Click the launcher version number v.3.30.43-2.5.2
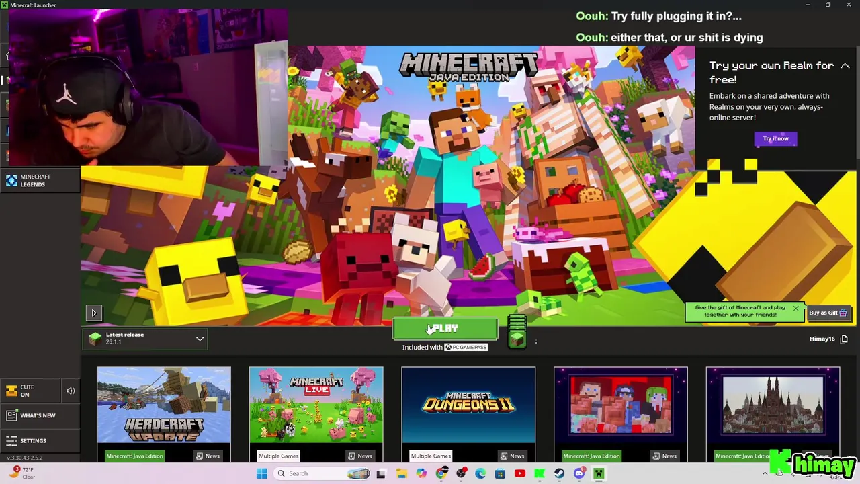860x484 pixels. point(24,458)
